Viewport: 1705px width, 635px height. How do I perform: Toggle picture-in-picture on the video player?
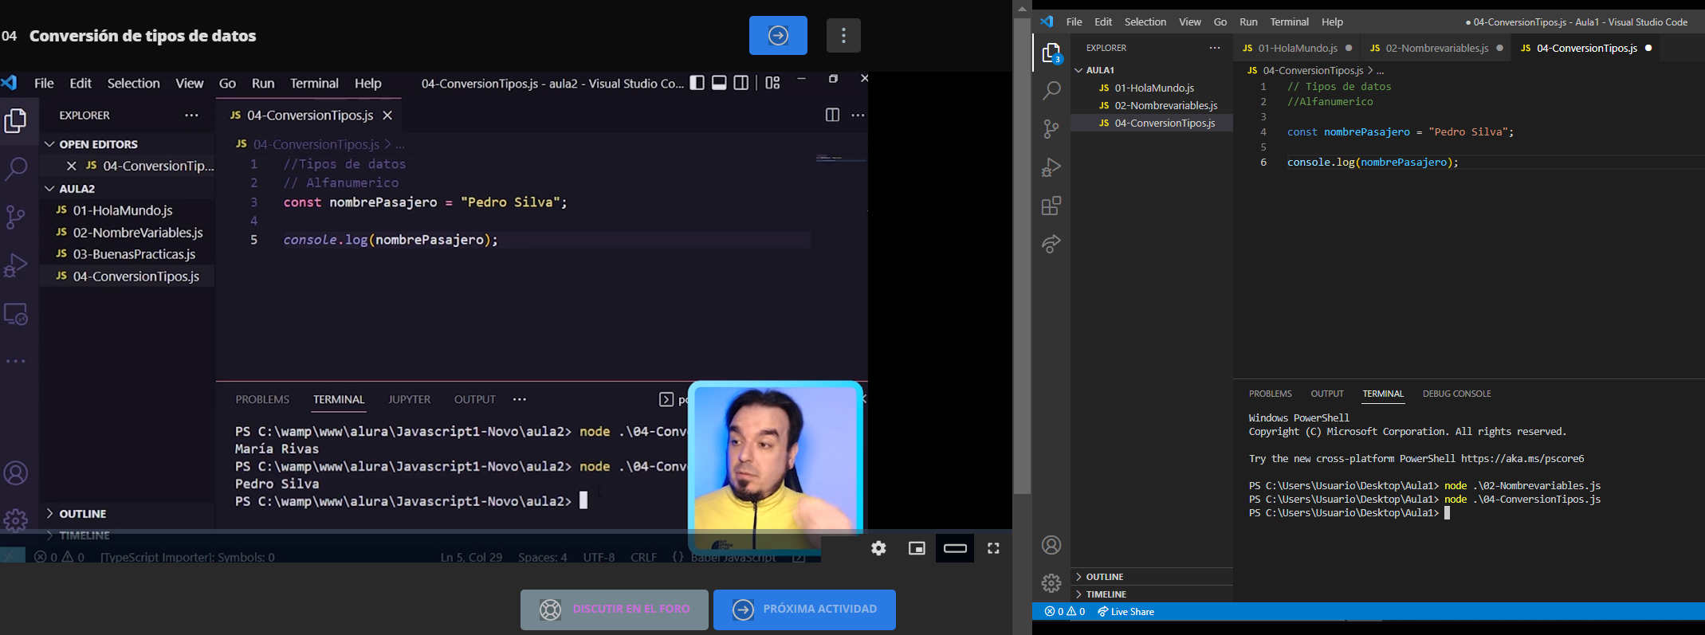[917, 548]
